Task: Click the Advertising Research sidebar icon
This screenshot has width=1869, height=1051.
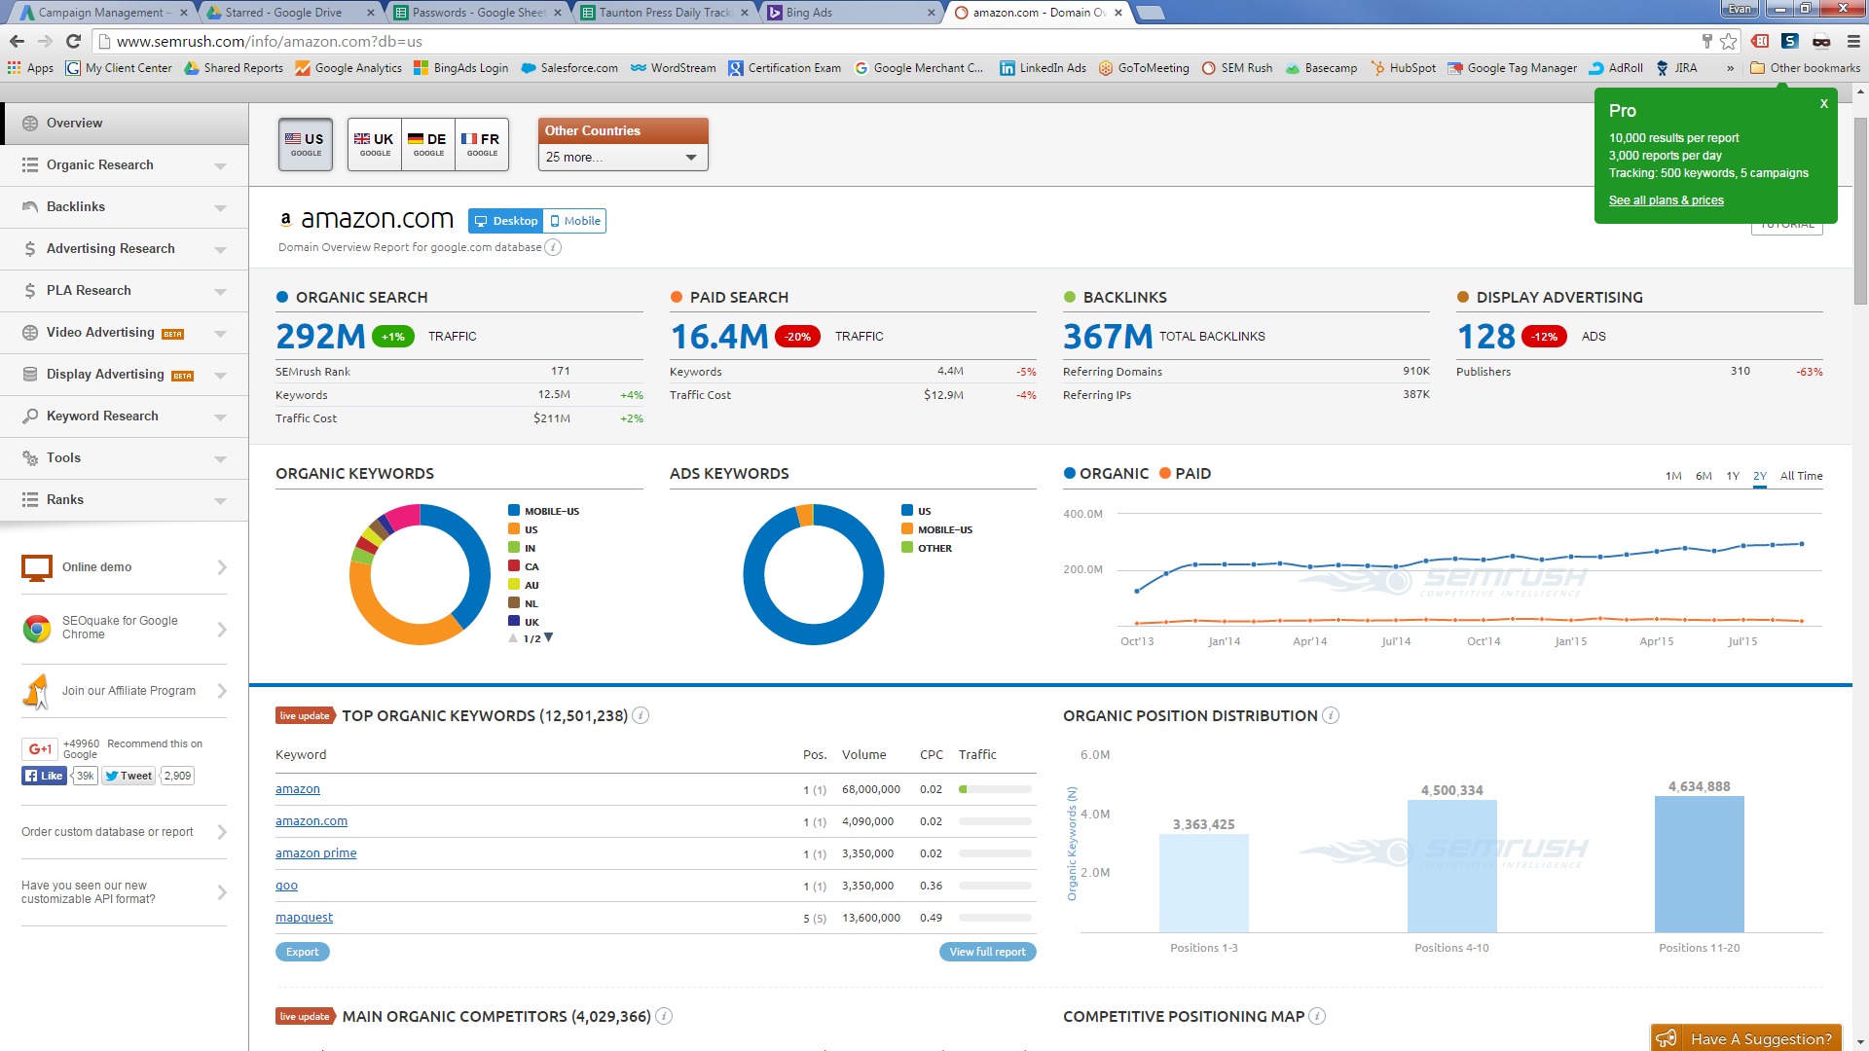Action: (33, 248)
